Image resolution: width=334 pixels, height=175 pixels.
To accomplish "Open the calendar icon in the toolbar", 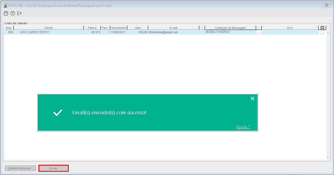I will tap(6, 13).
